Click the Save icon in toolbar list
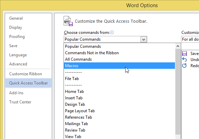 pyautogui.click(x=184, y=54)
